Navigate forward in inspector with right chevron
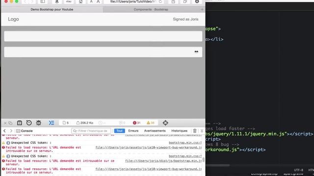The image size is (314, 176). [11, 131]
